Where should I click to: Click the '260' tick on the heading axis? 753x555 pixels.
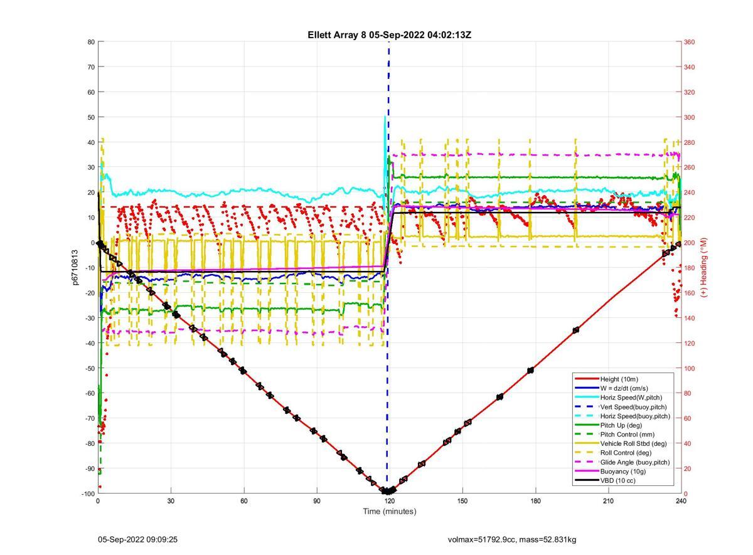coord(690,167)
